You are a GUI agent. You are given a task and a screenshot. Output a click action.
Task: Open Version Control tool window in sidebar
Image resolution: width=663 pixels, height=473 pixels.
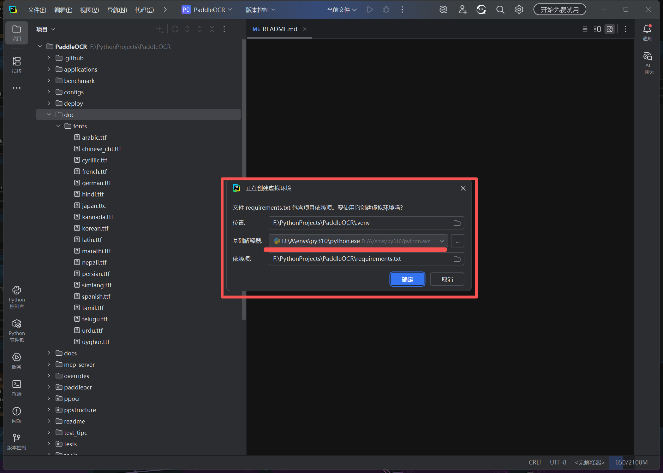tap(16, 442)
